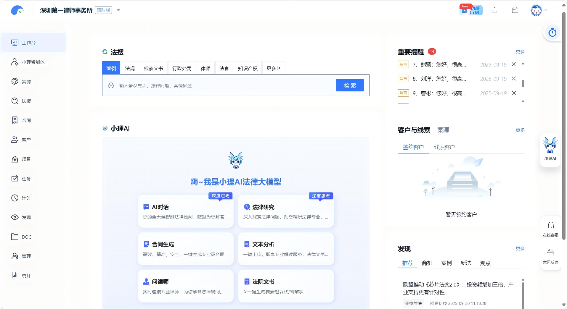Click the timer stopwatch floating icon
Viewport: 567px width, 309px height.
(x=552, y=33)
